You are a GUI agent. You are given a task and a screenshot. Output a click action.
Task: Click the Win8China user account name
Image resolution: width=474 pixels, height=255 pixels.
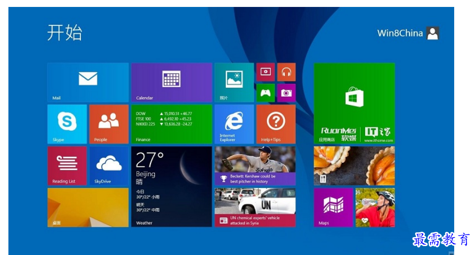(x=400, y=33)
